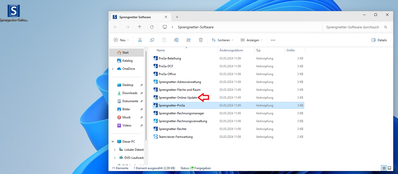Click the 2 KB size of Teamviewer-Fernwartung
The height and width of the screenshot is (174, 398).
300,137
